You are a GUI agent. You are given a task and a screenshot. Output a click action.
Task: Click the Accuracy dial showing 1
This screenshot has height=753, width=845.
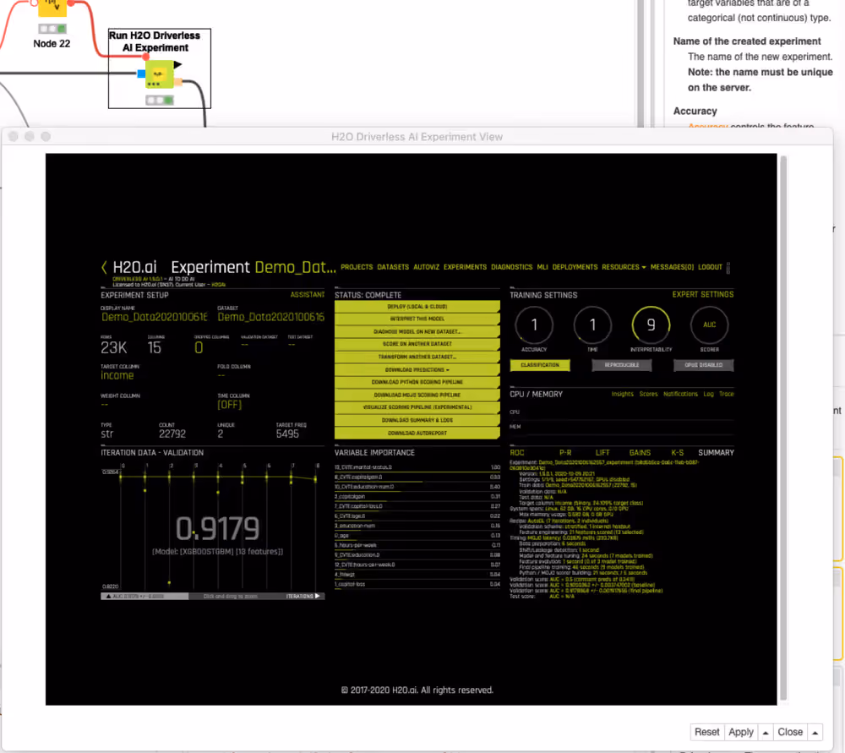pos(534,325)
